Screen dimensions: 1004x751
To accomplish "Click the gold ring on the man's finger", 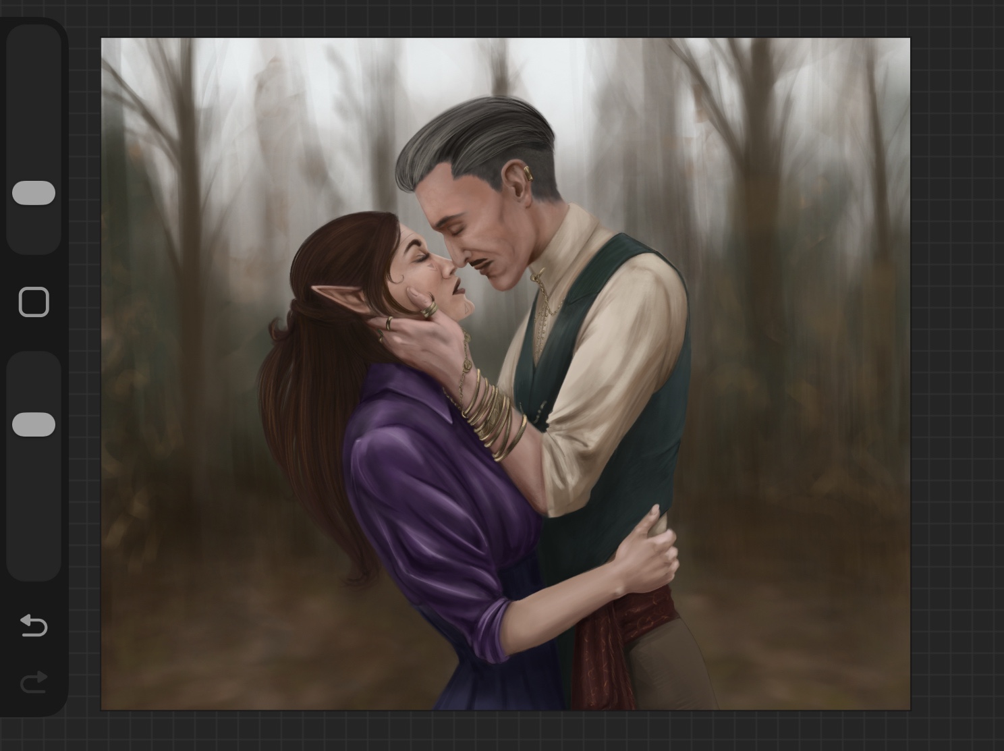I will [x=430, y=310].
